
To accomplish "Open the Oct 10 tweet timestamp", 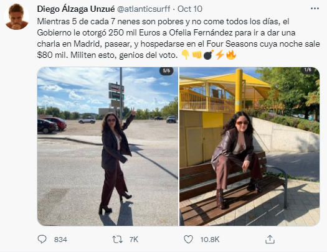I will coord(190,9).
